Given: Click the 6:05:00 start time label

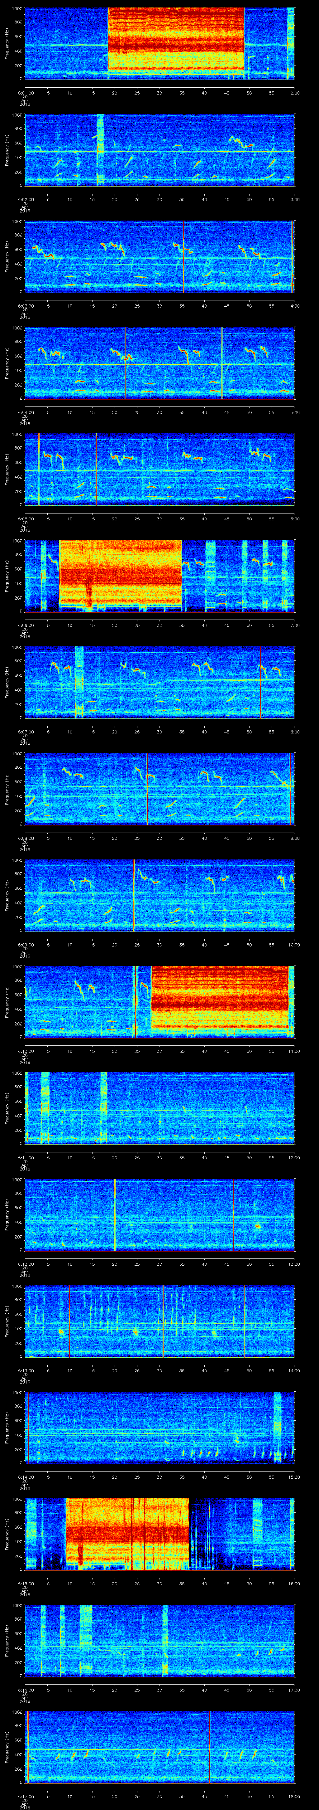Looking at the screenshot, I should (25, 519).
